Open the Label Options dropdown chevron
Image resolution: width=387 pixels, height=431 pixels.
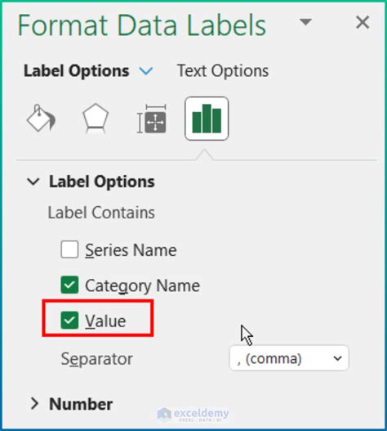coord(146,71)
